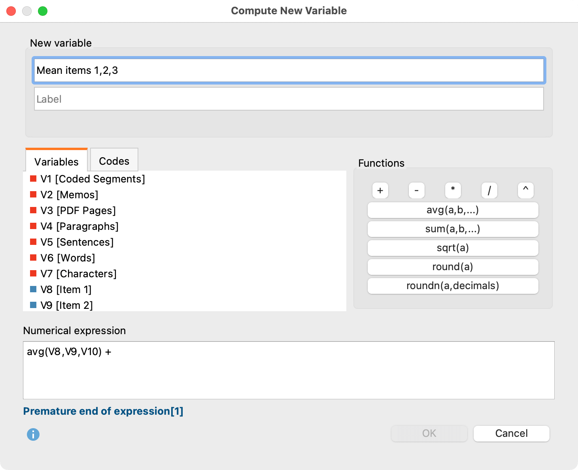
Task: Insert the sqrt(a) function
Action: (x=453, y=248)
